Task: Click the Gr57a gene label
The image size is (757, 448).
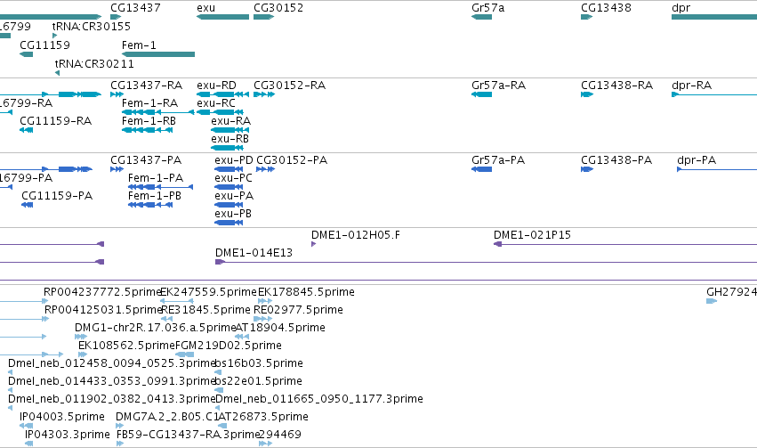Action: [487, 8]
